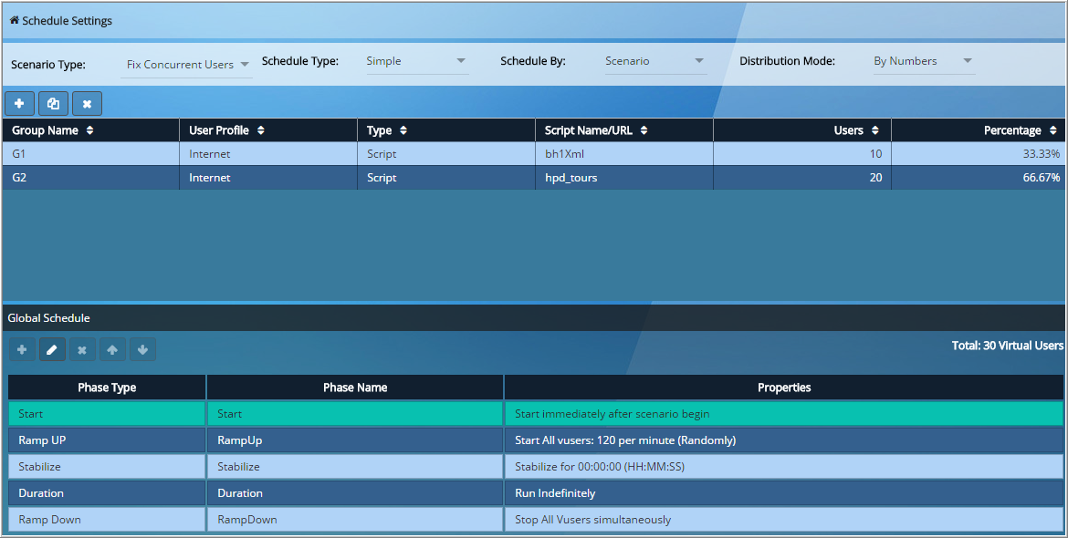Select the G1 group row
This screenshot has width=1068, height=538.
click(x=534, y=154)
